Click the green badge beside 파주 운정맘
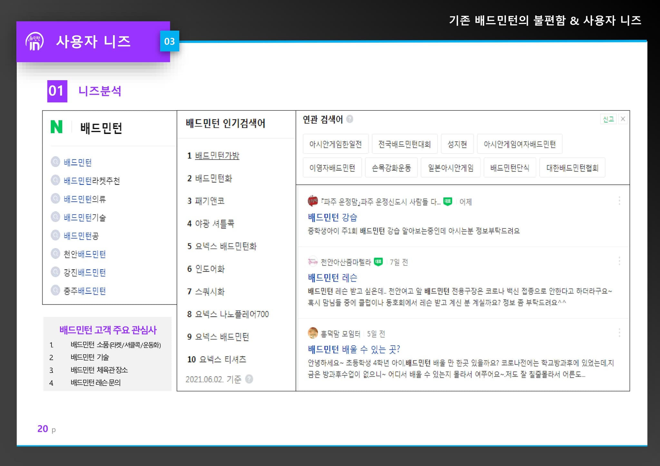 click(x=448, y=201)
